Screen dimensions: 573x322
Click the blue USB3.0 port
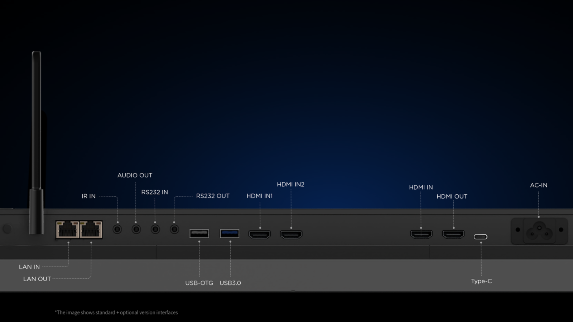click(x=230, y=234)
